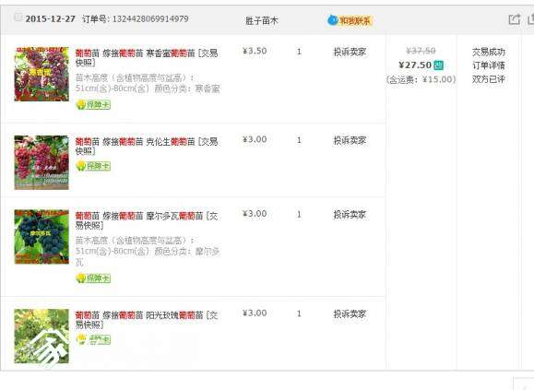Click the share icon in order header
The height and width of the screenshot is (390, 534).
514,19
